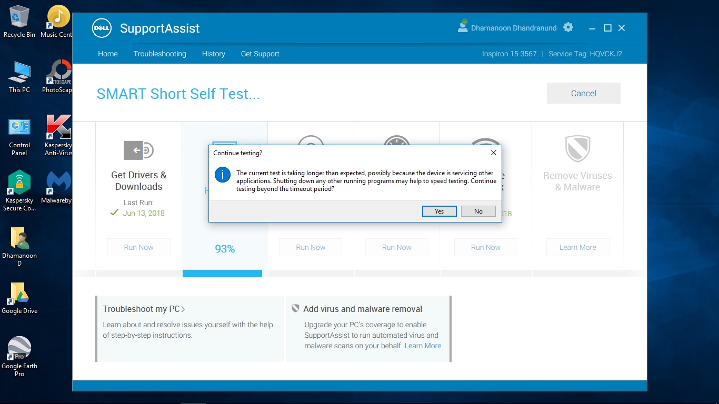This screenshot has height=404, width=719.
Task: Open the PhotoScape desktop shortcut
Action: point(57,77)
